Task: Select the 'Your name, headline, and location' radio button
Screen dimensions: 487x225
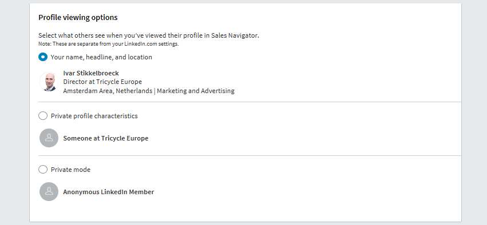Action: coord(43,57)
